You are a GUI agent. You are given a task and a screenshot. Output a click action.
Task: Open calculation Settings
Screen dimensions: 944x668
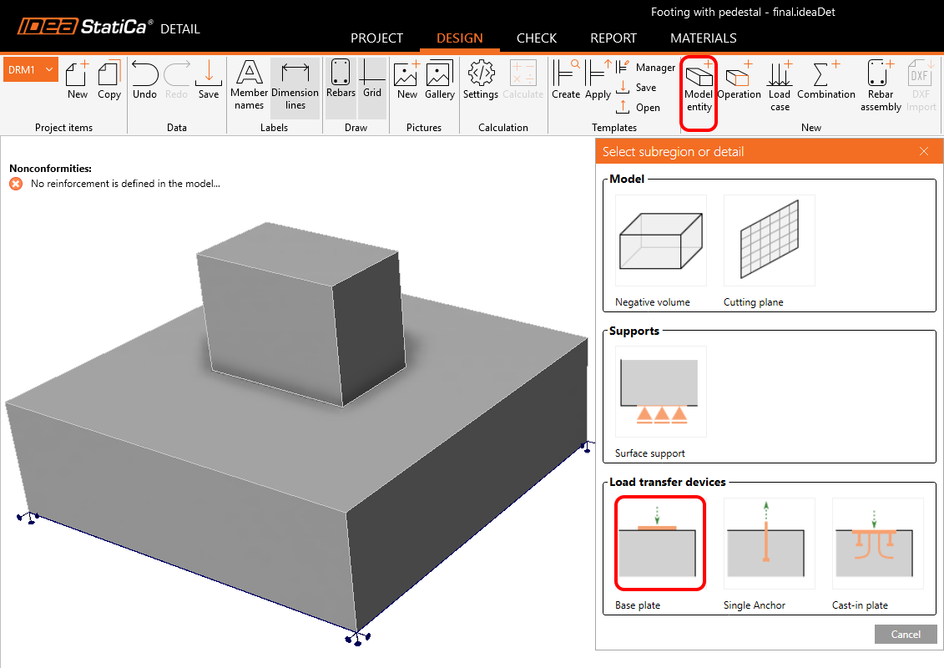481,82
